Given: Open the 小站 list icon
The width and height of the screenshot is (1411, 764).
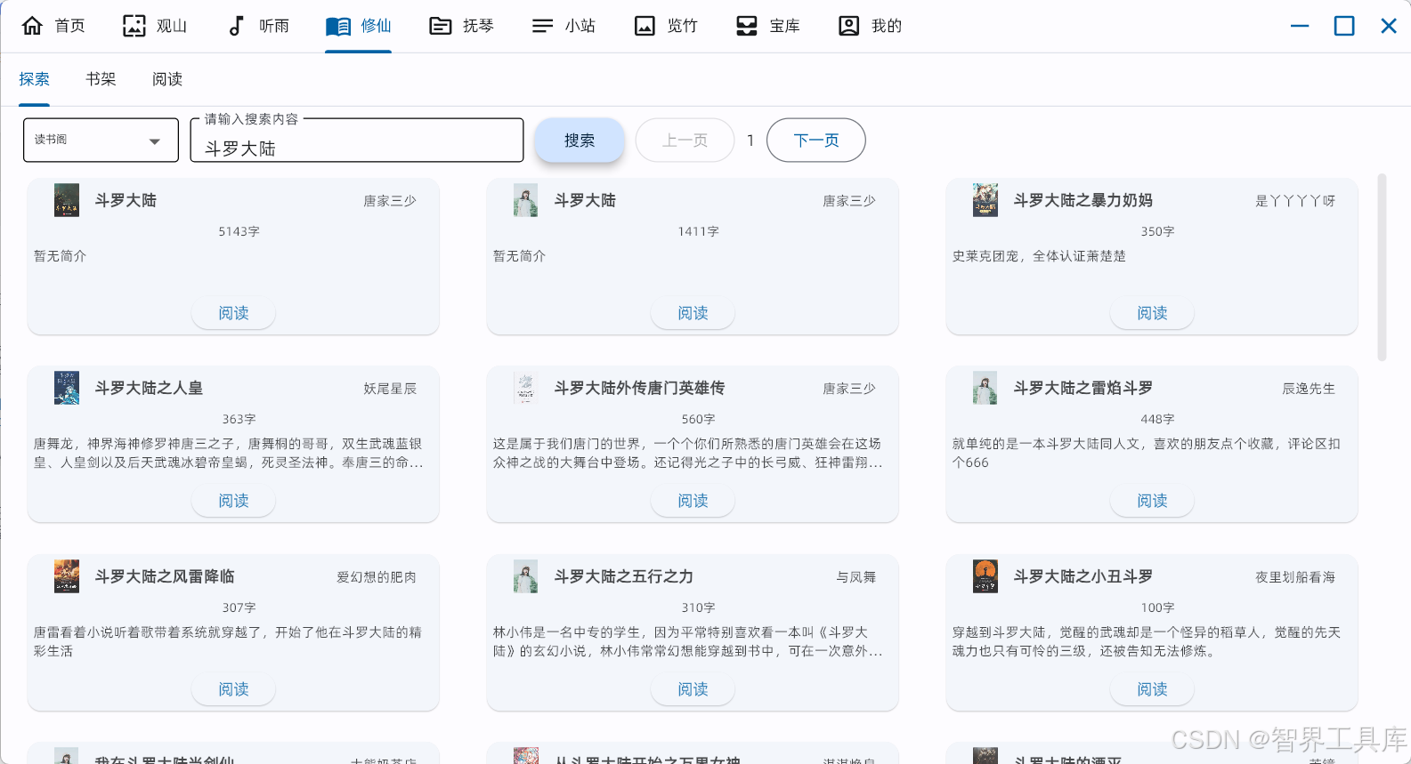Looking at the screenshot, I should (542, 26).
